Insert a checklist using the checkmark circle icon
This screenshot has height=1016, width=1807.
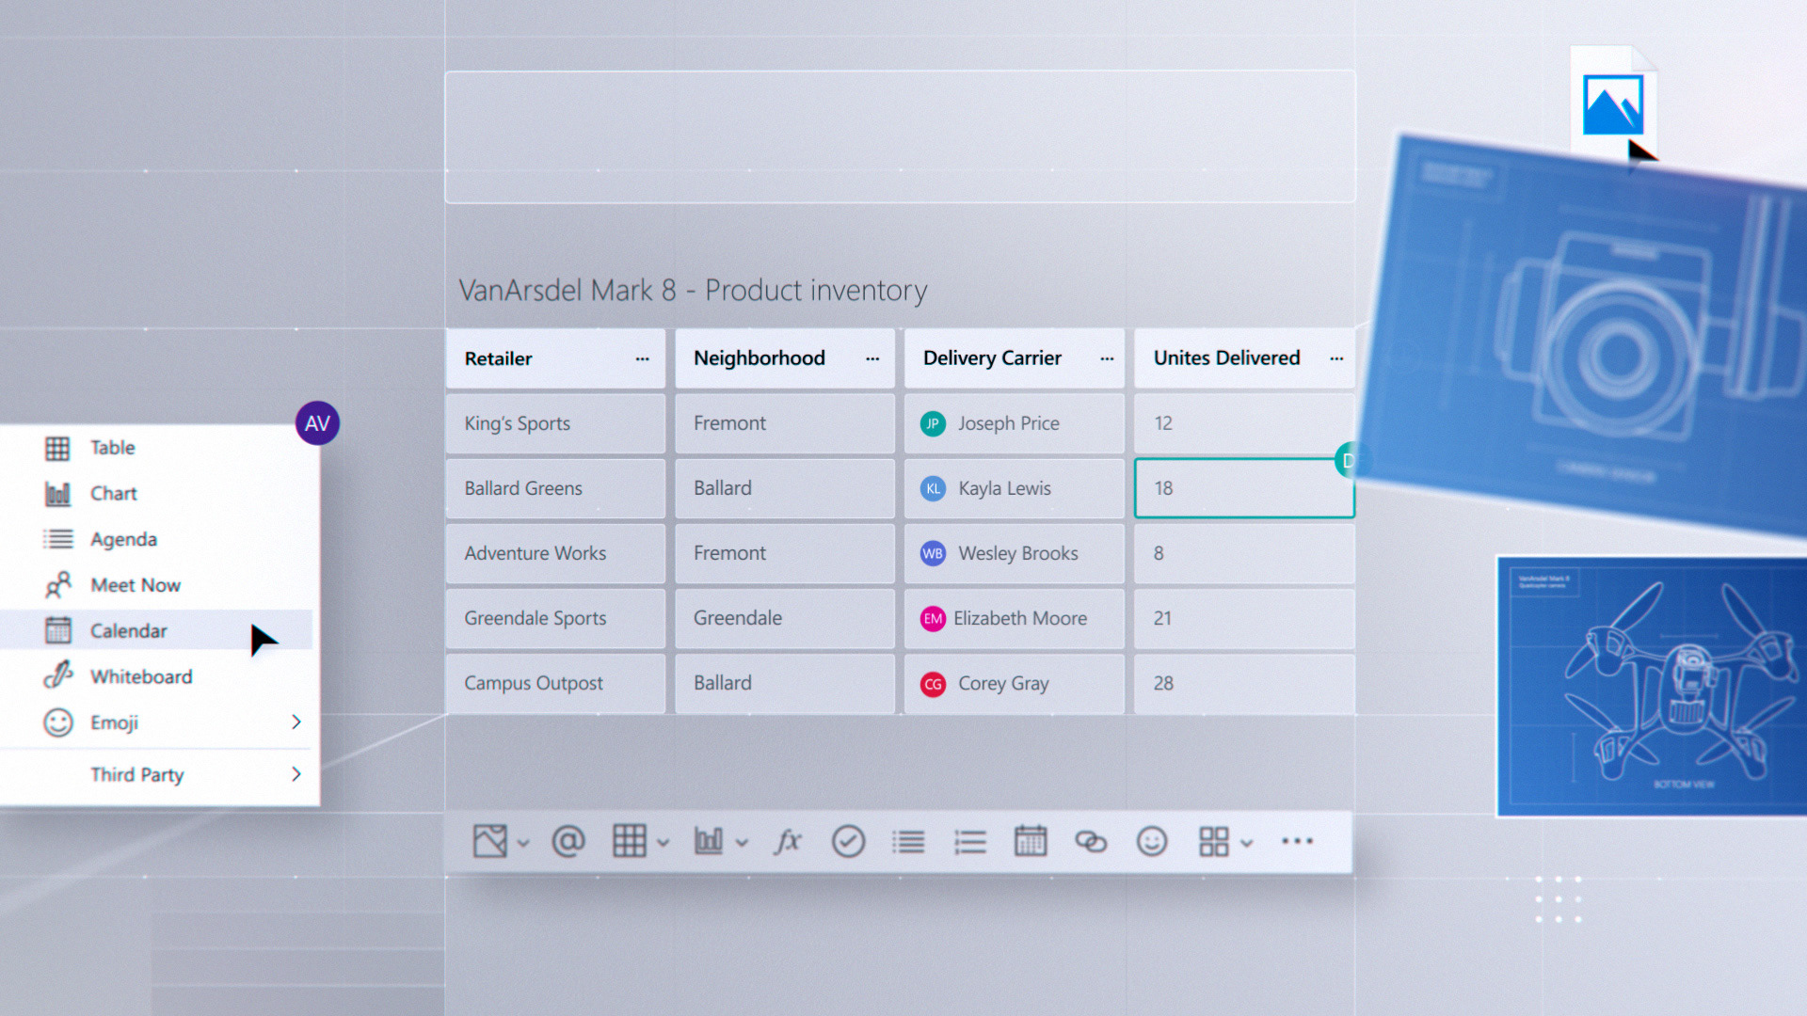tap(848, 841)
